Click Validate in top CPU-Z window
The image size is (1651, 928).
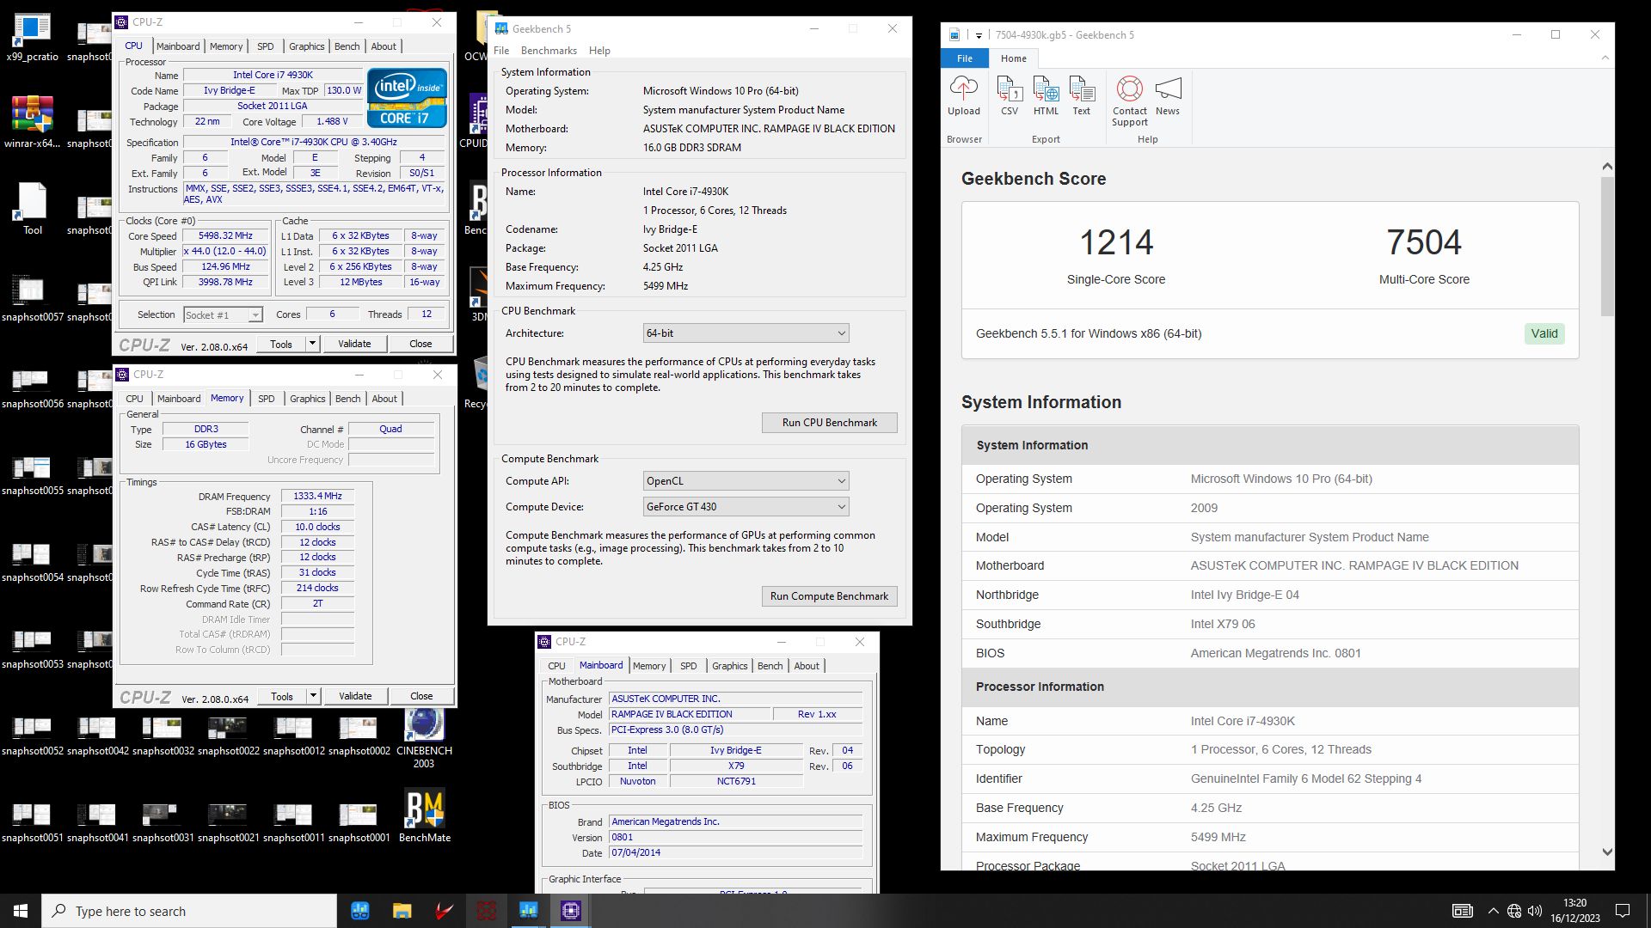(354, 344)
